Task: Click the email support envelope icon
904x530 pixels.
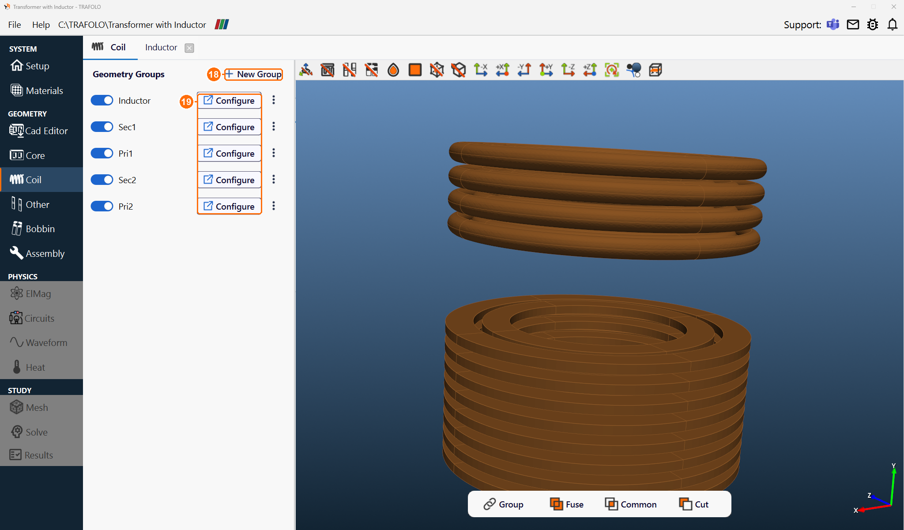Action: click(x=853, y=25)
